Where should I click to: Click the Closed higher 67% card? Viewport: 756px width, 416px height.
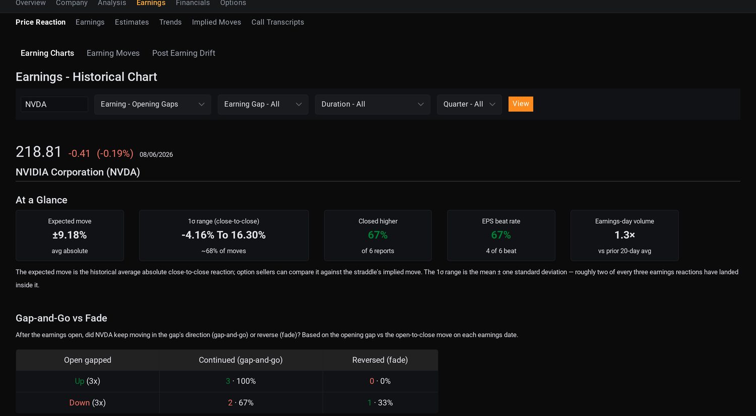[x=378, y=235]
